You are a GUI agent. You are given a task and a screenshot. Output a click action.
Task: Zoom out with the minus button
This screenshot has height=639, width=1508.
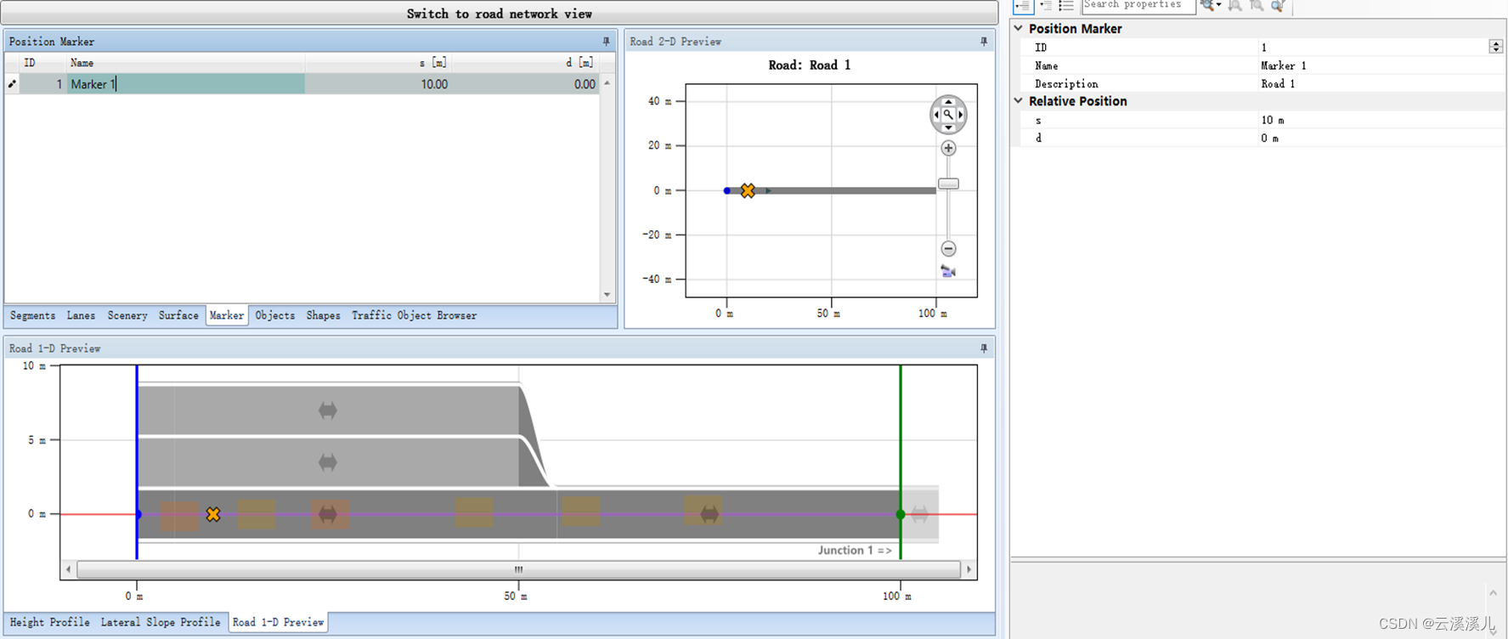point(948,249)
